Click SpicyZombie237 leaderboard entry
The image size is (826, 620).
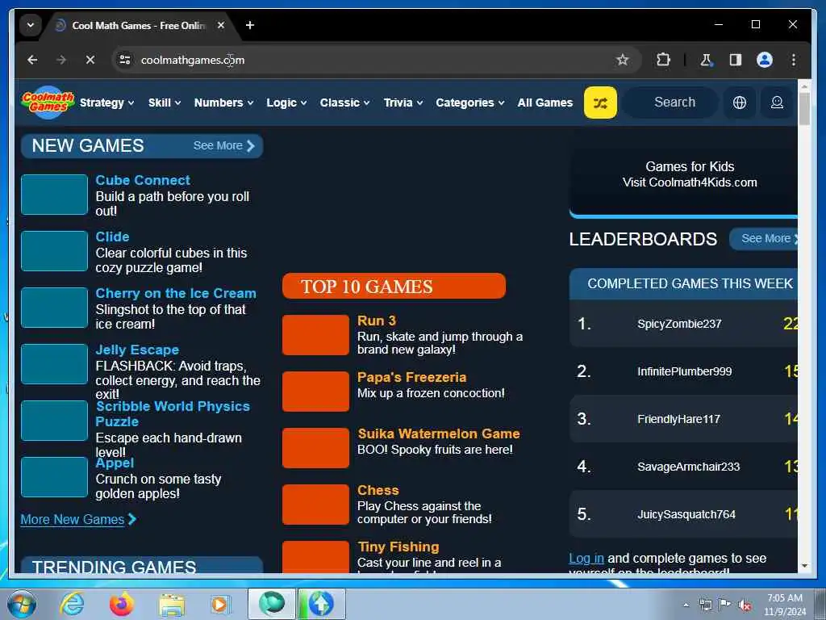coord(684,324)
